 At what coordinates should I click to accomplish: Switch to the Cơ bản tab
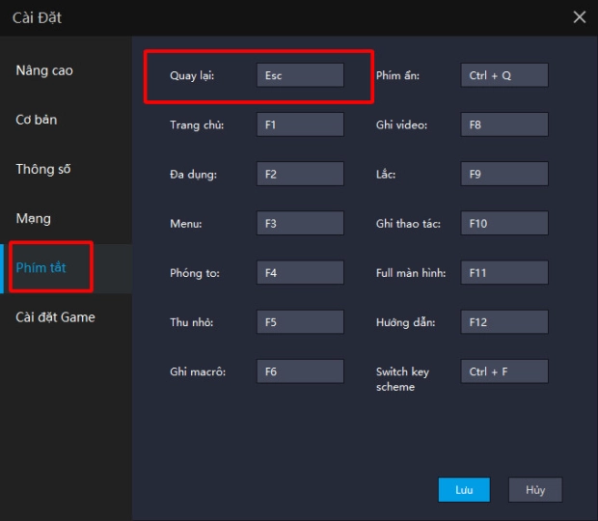[37, 120]
